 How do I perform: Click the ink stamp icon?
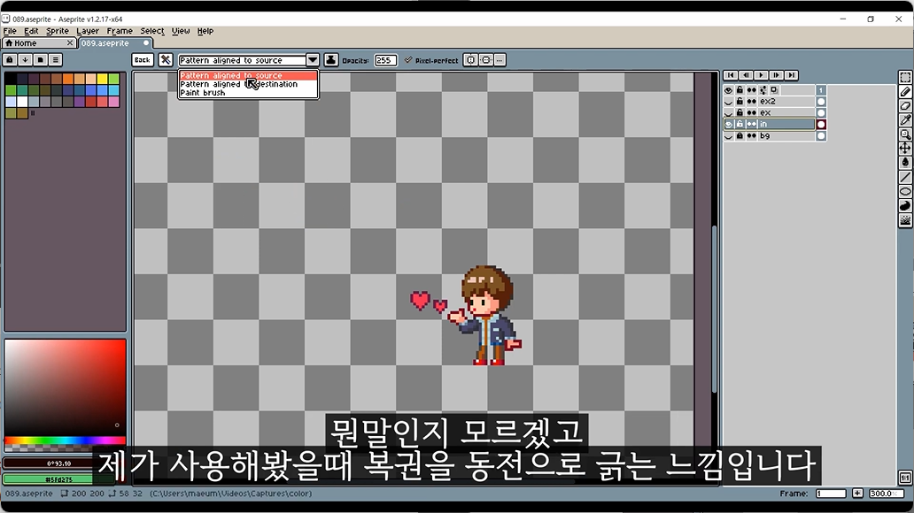coord(331,60)
